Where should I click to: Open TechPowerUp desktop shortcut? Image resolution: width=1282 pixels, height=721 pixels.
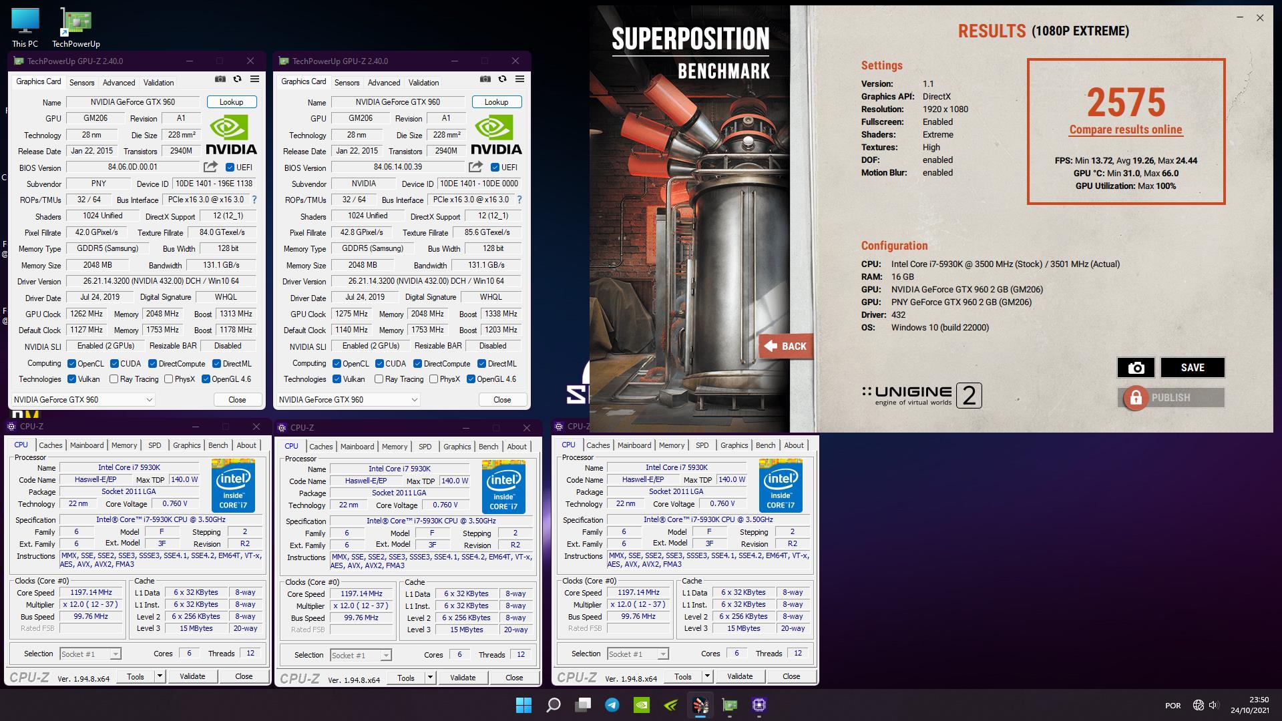(76, 28)
